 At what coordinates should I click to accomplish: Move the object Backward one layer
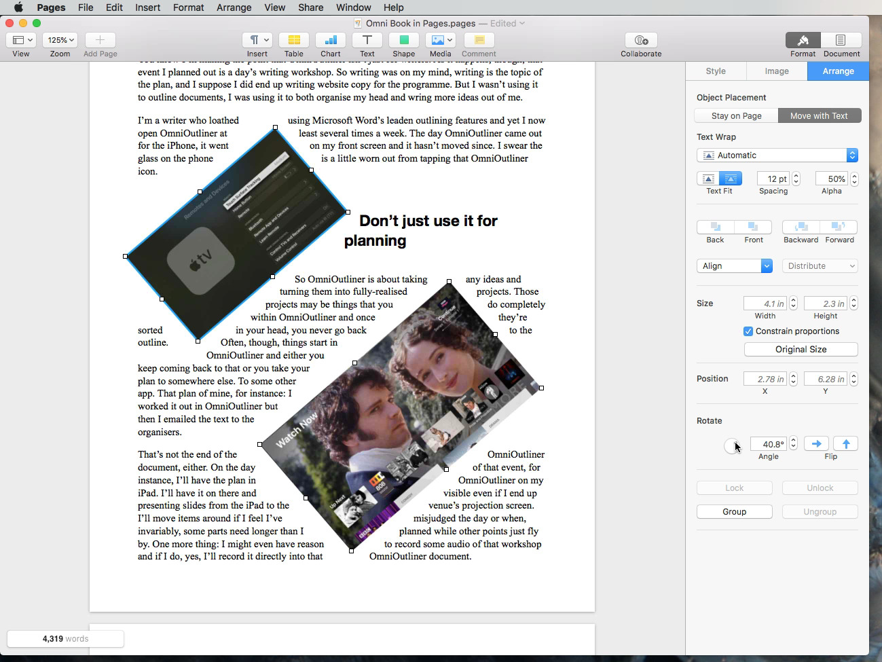[801, 227]
